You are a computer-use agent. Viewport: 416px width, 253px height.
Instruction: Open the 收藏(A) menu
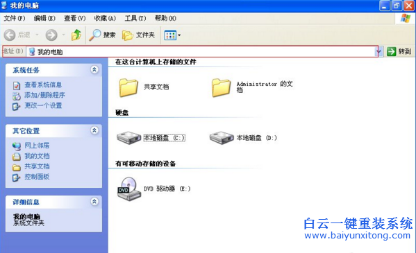point(105,18)
